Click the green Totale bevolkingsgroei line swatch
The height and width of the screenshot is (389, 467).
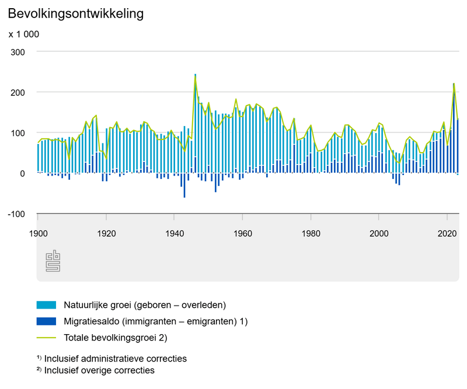[46, 338]
